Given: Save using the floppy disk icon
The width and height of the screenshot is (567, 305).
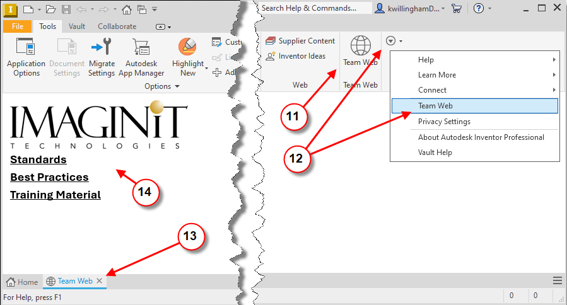Looking at the screenshot, I should 66,9.
